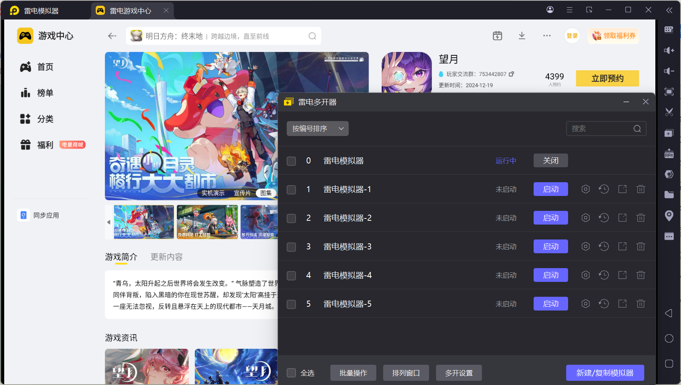Create desktop shortcut for 雷电模拟器-3
Image resolution: width=681 pixels, height=385 pixels.
[622, 246]
